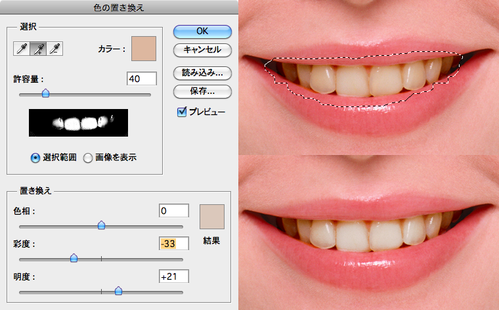Click the 色相 hue slider handle
The image size is (499, 310).
(101, 225)
